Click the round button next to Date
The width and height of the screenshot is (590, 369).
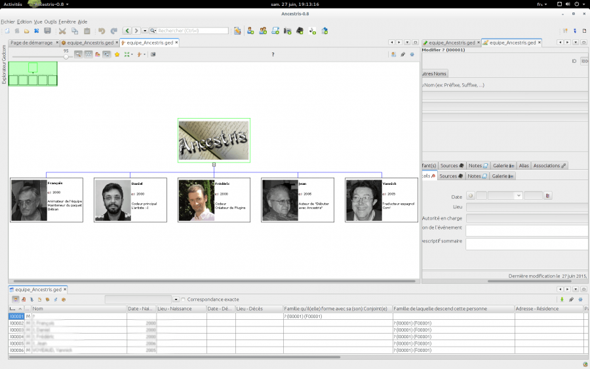click(471, 195)
